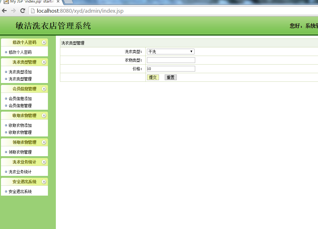
Task: Collapse the 会员信息管理 panel chevron
Action: [44, 89]
